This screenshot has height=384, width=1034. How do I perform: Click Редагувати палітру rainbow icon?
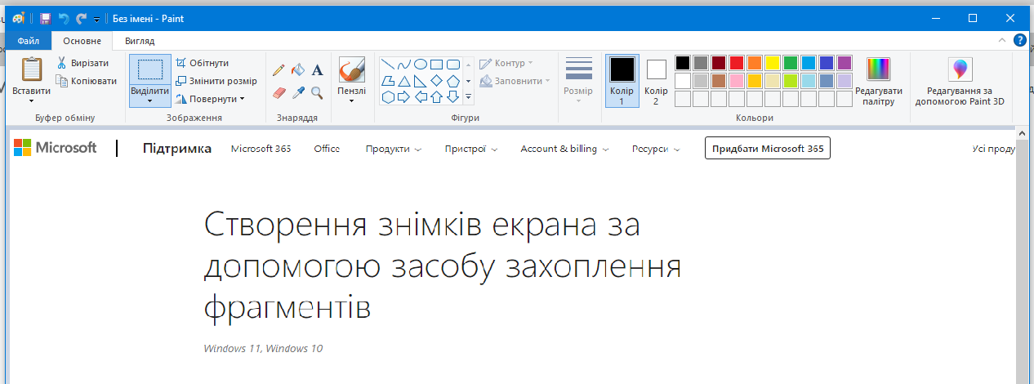879,69
